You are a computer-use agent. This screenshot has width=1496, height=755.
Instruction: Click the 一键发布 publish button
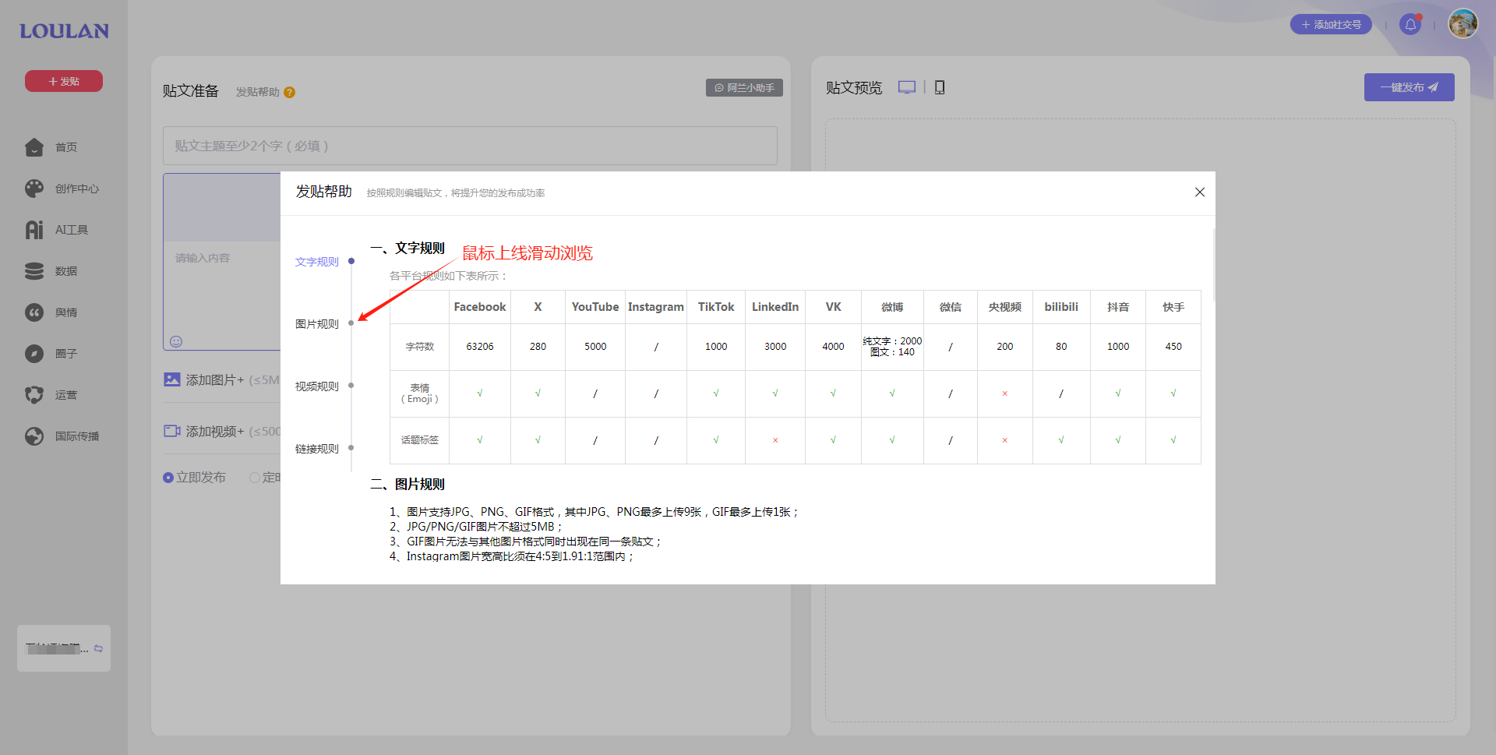[x=1409, y=87]
